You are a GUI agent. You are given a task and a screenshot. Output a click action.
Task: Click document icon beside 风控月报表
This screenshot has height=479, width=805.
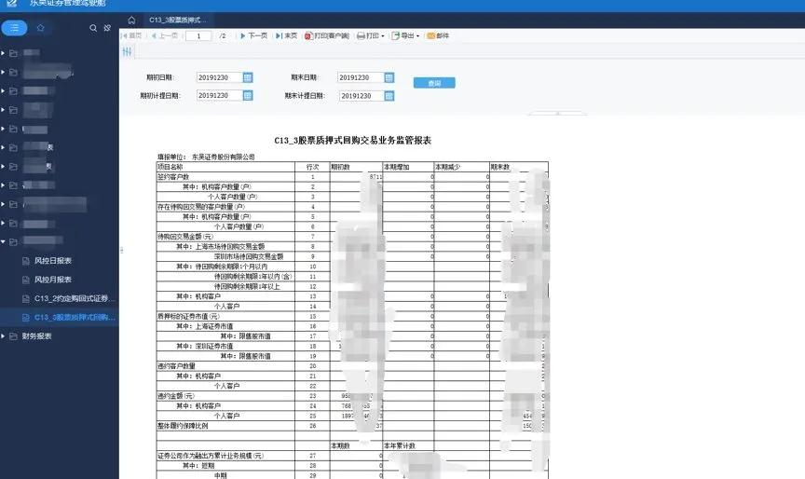click(26, 280)
